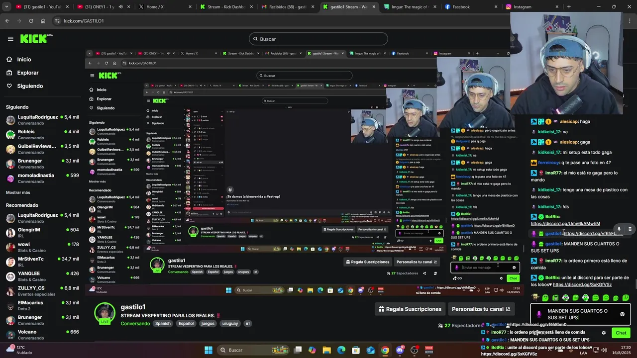The image size is (637, 358).
Task: Open MrStivenTc channel in the main Recomendado list
Action: 42,262
